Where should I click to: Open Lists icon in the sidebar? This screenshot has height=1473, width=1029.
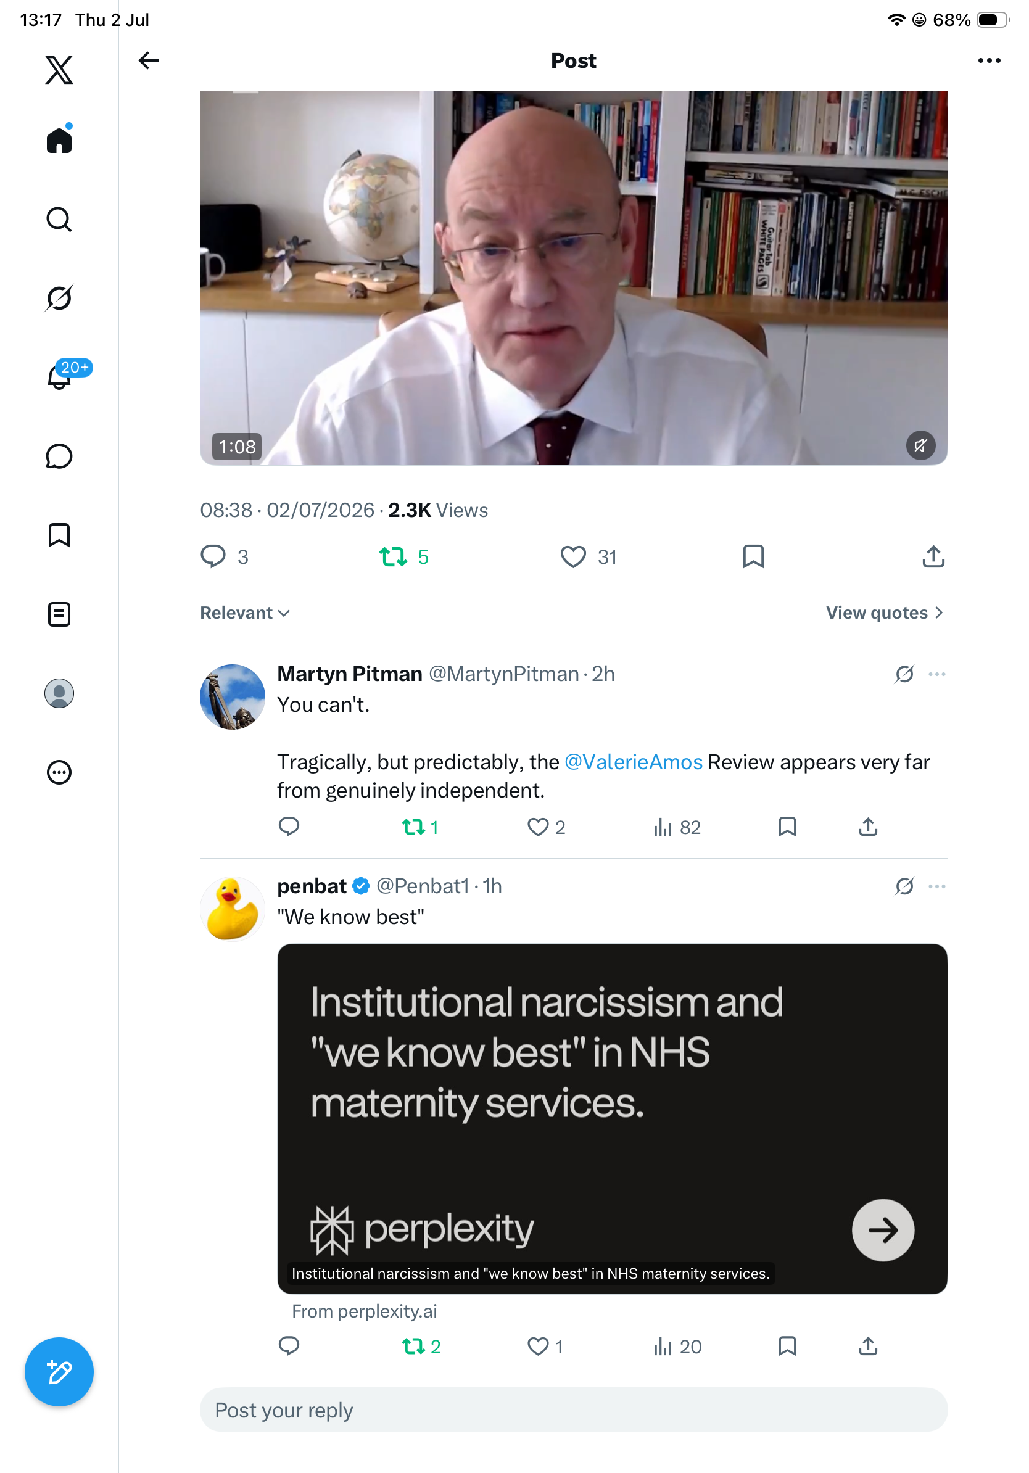59,614
